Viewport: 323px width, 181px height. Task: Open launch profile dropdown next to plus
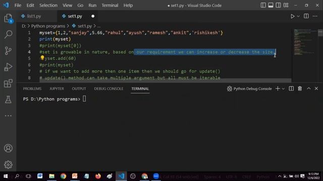click(283, 88)
